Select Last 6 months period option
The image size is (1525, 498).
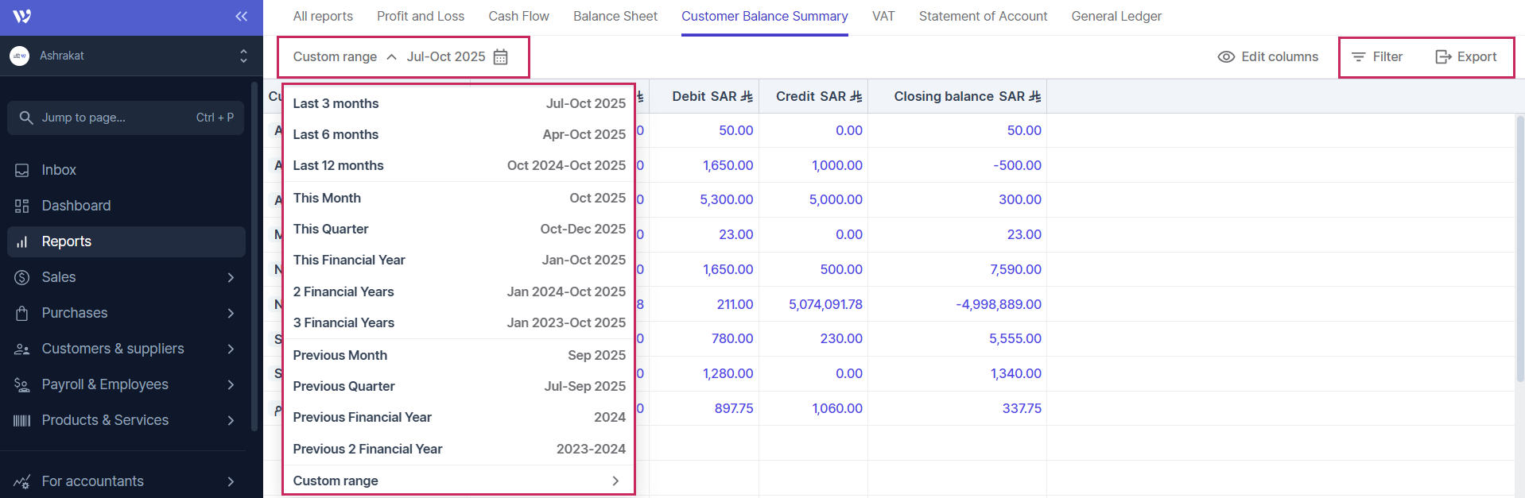(x=458, y=135)
